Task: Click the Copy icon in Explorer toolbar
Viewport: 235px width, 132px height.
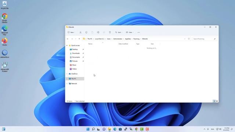Action: tap(86, 32)
